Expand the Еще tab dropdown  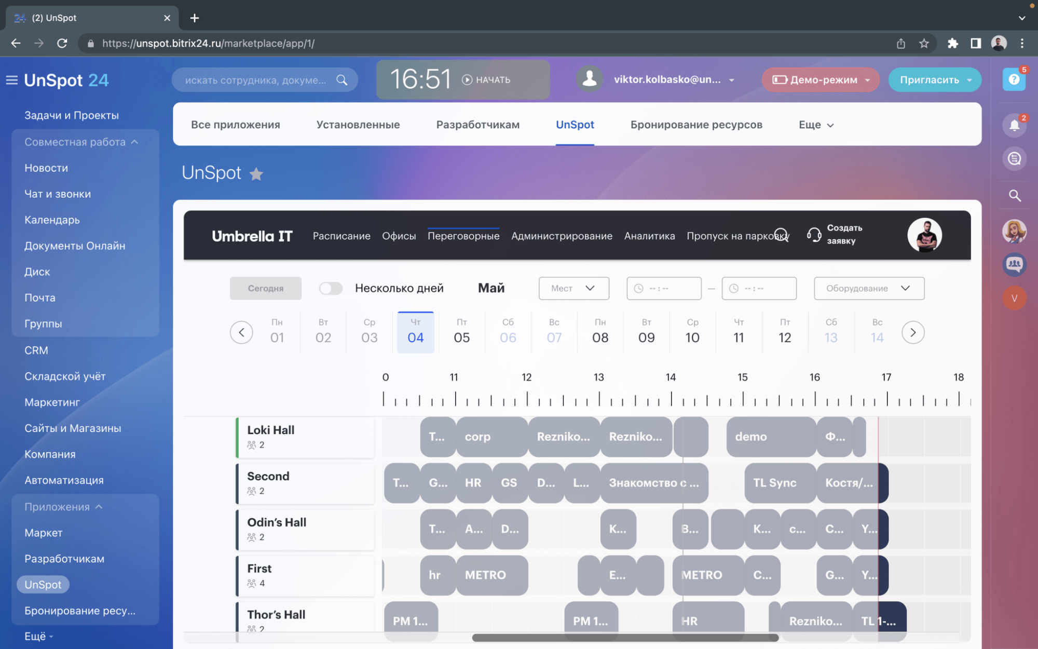click(816, 125)
